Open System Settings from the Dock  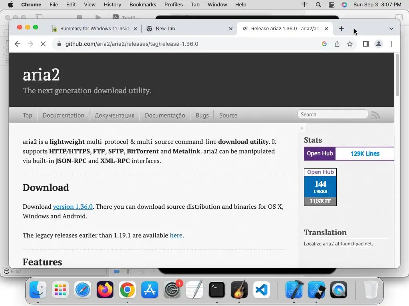[172, 290]
